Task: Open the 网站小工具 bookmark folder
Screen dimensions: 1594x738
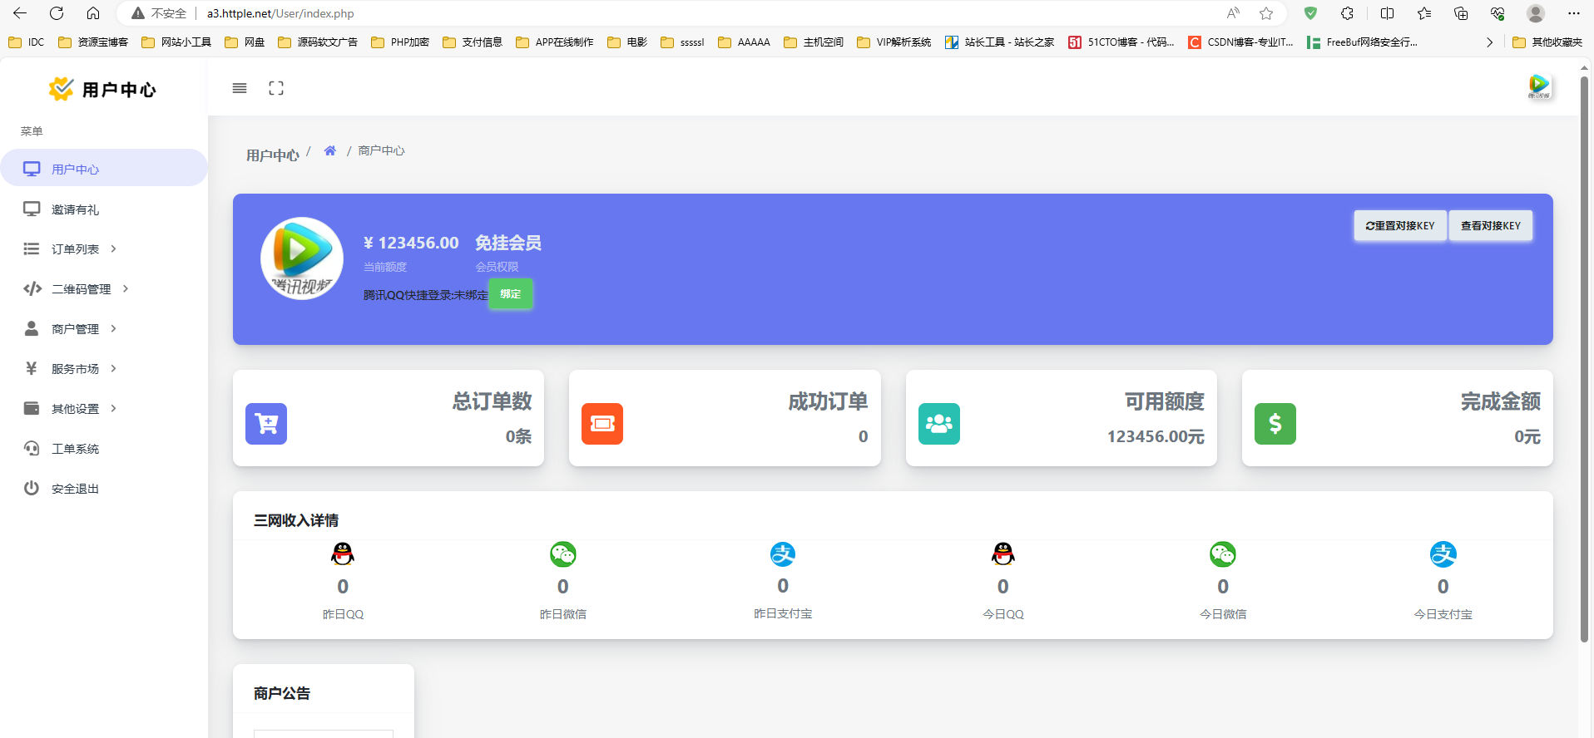Action: pyautogui.click(x=176, y=42)
